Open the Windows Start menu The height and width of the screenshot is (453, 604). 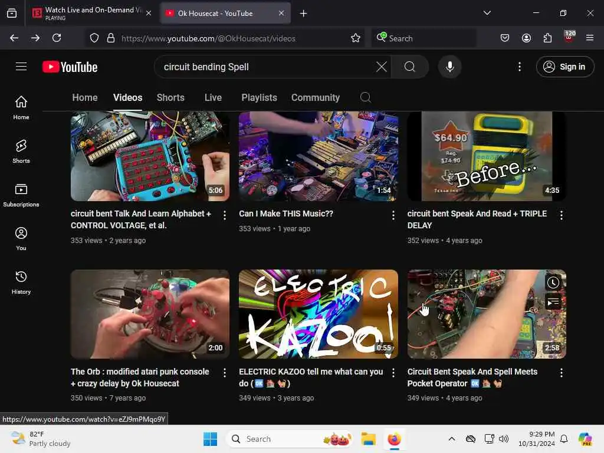click(x=210, y=439)
